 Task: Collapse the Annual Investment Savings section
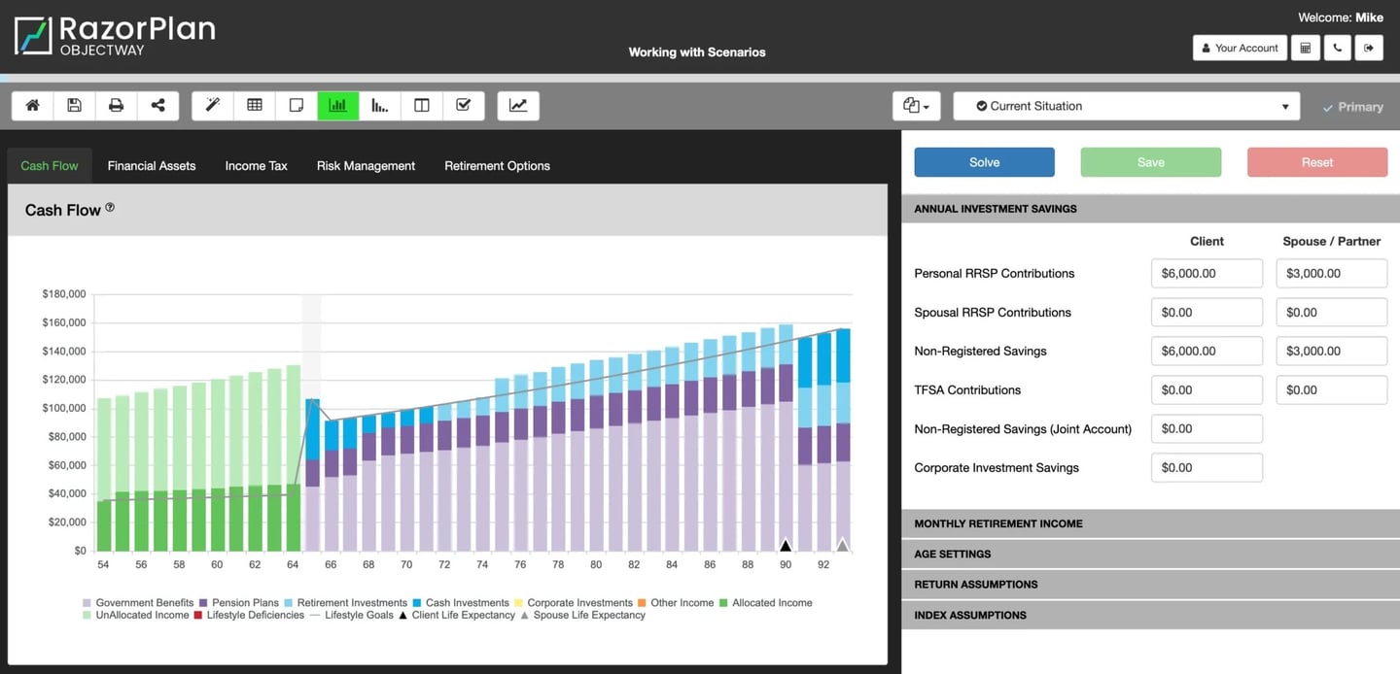tap(1150, 209)
